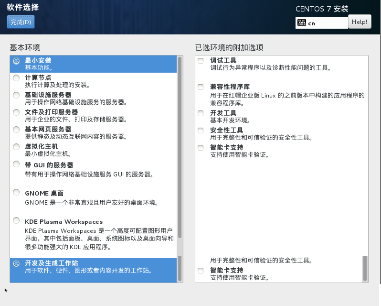The height and width of the screenshot is (306, 381).
Task: Click the upper scrollbar of the 基本环境 list
Action: tap(180, 147)
